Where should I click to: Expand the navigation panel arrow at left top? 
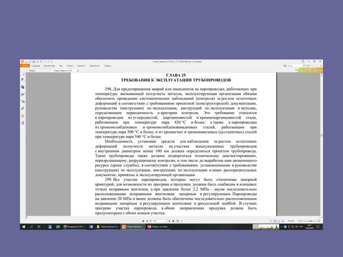[24, 74]
